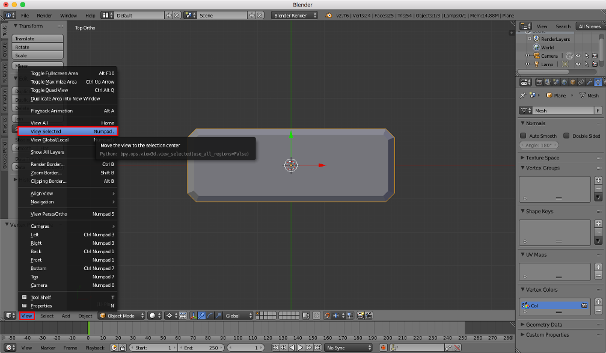Enable the Double Sided checkbox

tap(566, 136)
